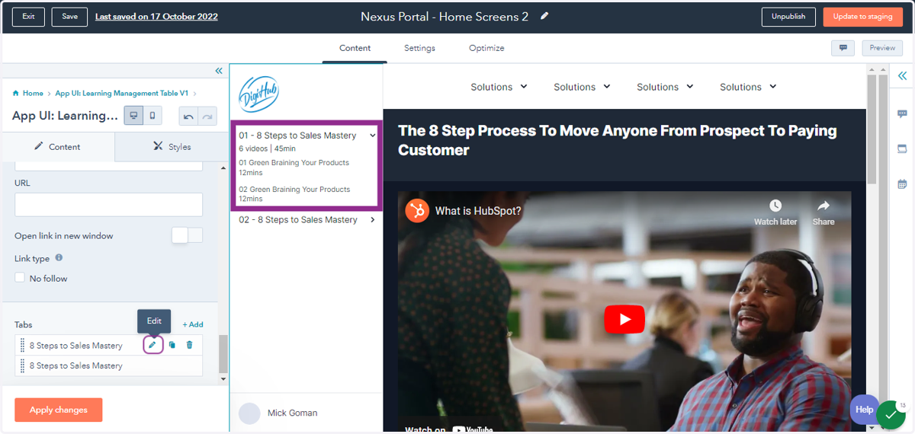Screen dimensions: 915x434
Task: Select second 8 Steps to Sales Mastery tab row
Action: pyautogui.click(x=108, y=365)
